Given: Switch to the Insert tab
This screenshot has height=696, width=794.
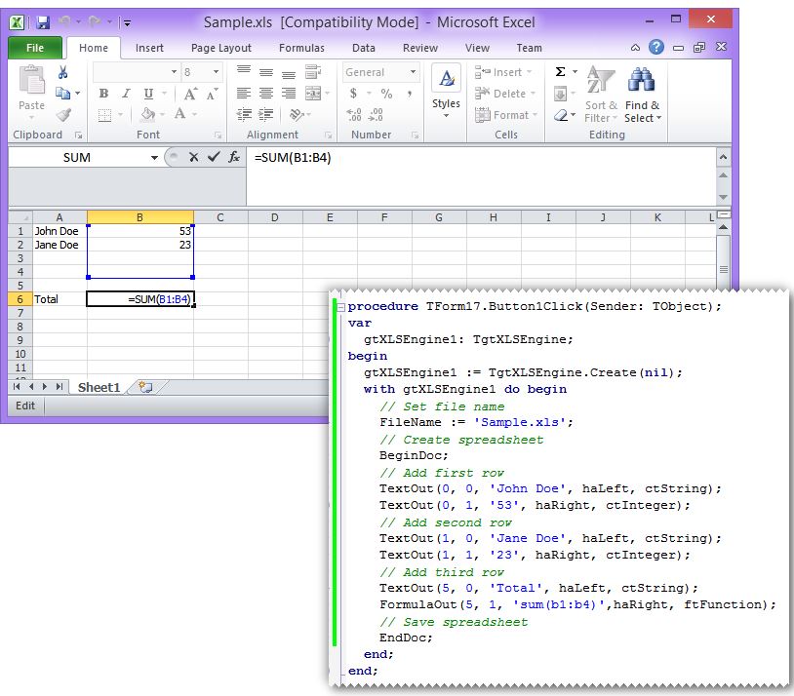Looking at the screenshot, I should [149, 48].
